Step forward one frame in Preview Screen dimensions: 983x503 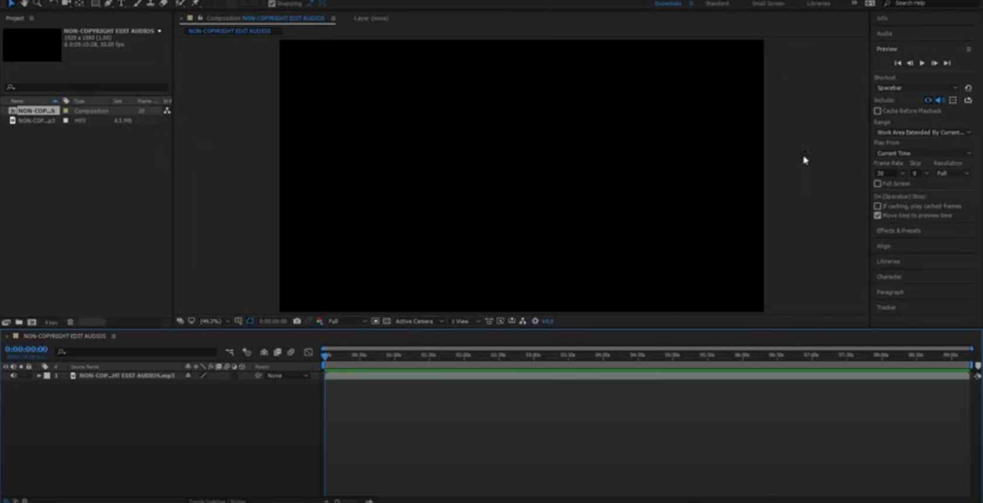tap(934, 63)
